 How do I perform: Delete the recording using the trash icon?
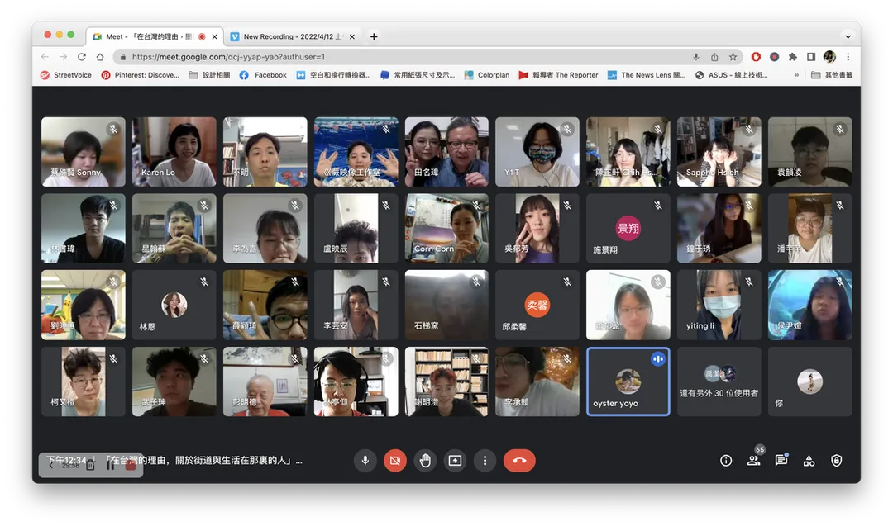click(90, 465)
